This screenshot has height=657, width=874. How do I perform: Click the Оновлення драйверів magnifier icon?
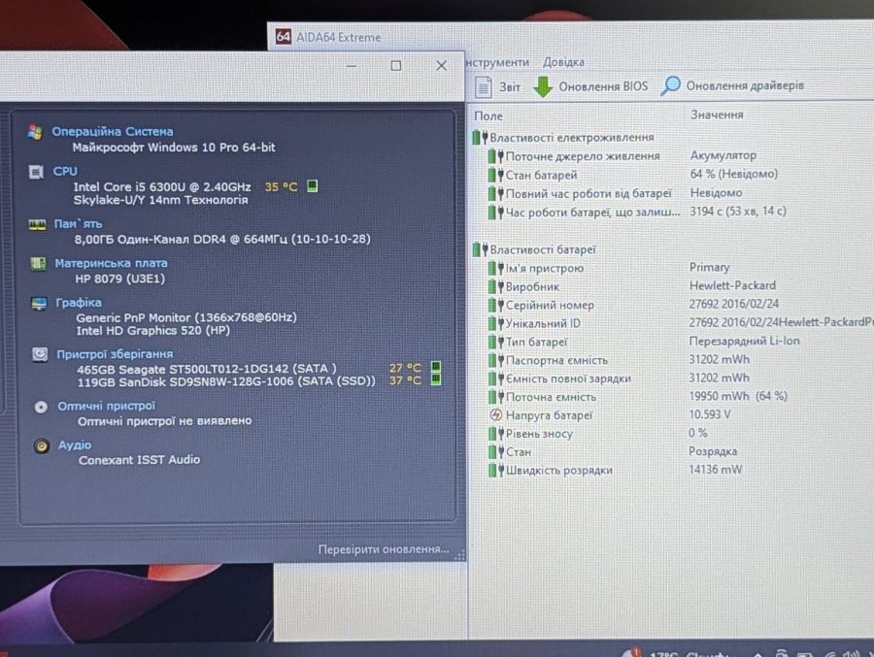(670, 85)
